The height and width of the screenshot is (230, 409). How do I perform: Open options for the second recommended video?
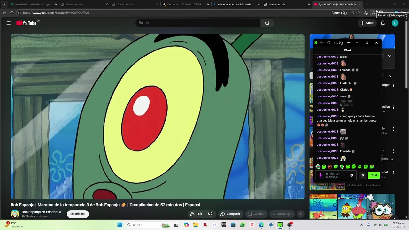(393, 107)
